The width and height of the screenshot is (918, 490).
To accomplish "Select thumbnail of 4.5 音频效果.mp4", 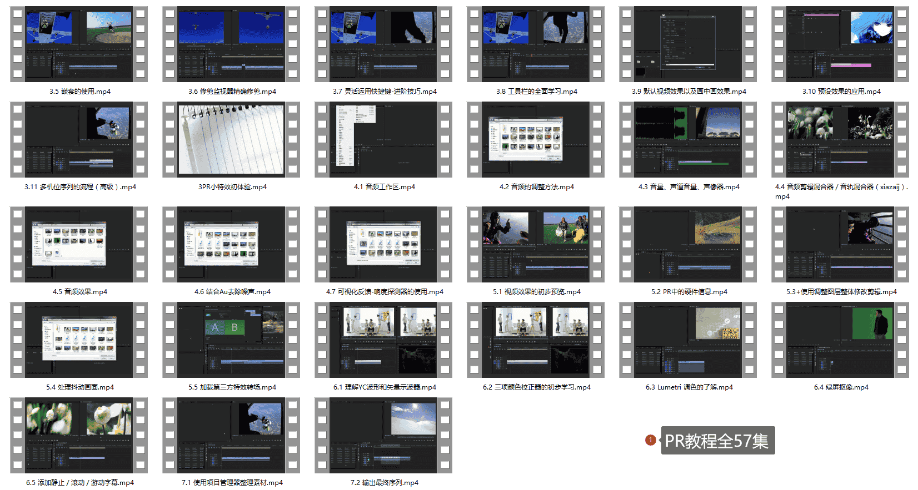I will point(79,245).
